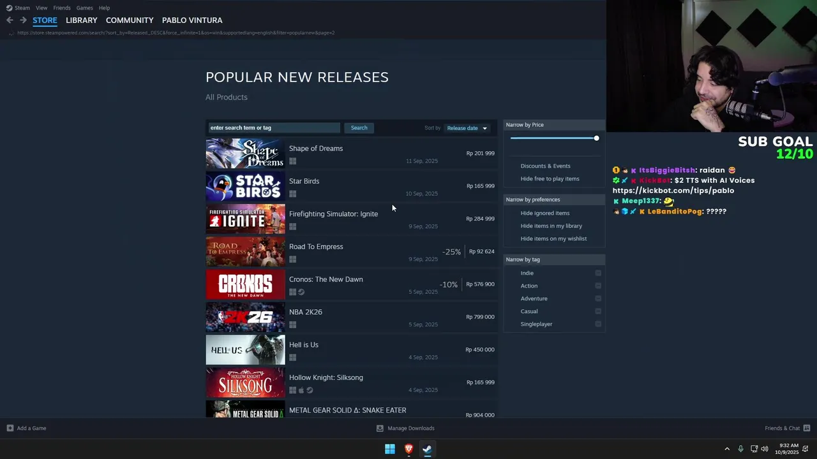Collapse the Narrow by preferences section header

pyautogui.click(x=554, y=200)
